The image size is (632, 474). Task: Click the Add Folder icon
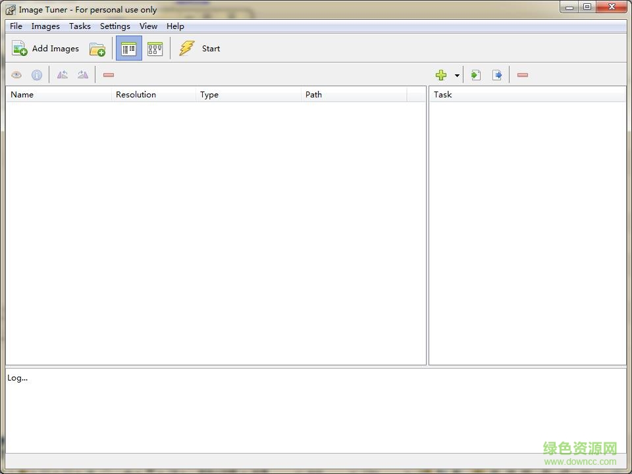97,49
